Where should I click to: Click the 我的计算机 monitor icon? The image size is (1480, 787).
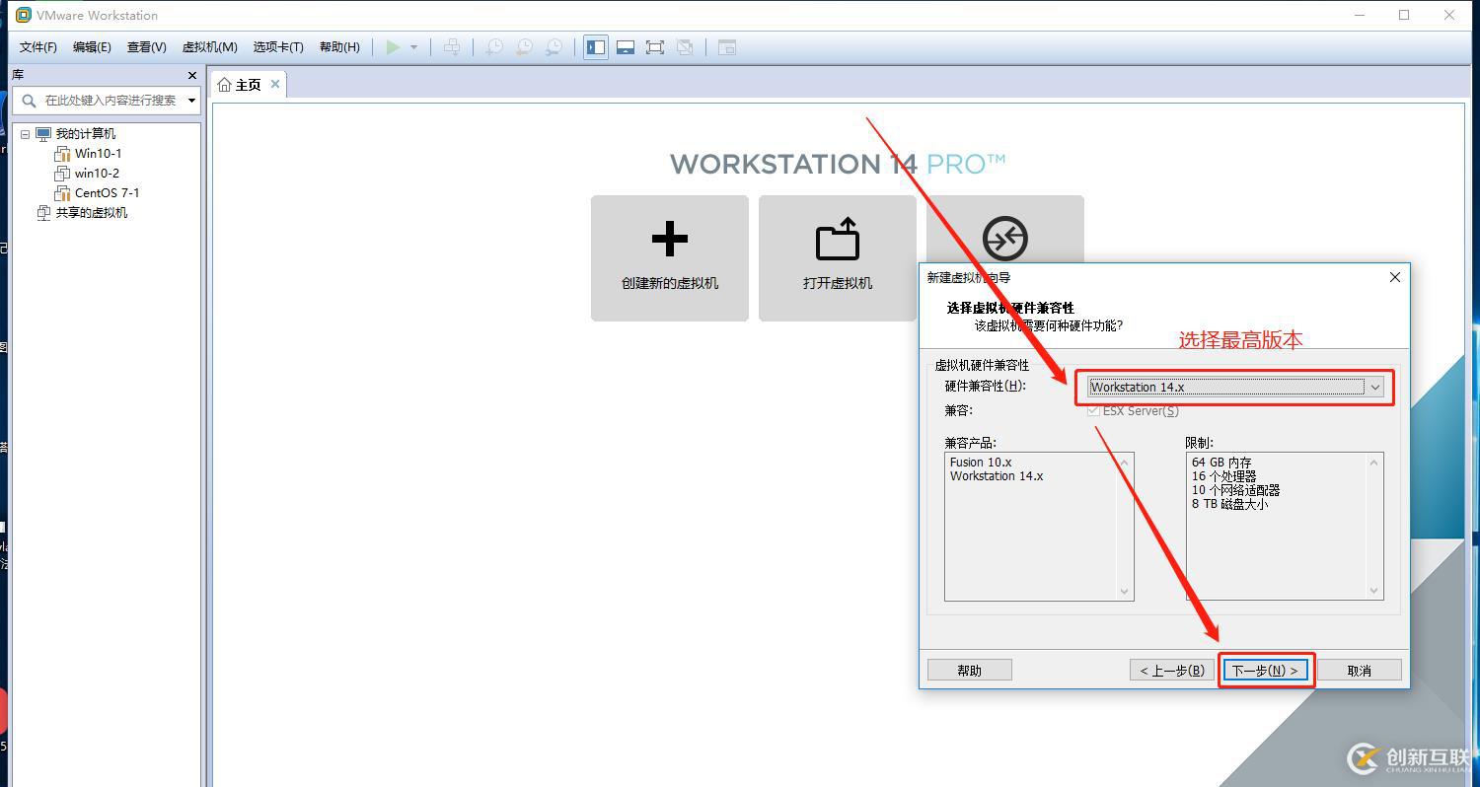coord(43,134)
